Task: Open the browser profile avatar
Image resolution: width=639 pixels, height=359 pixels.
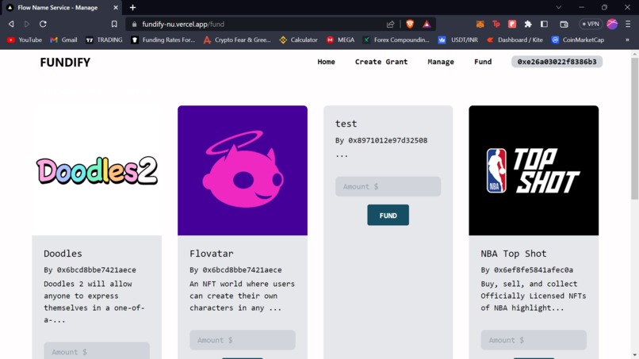Action: click(x=612, y=24)
